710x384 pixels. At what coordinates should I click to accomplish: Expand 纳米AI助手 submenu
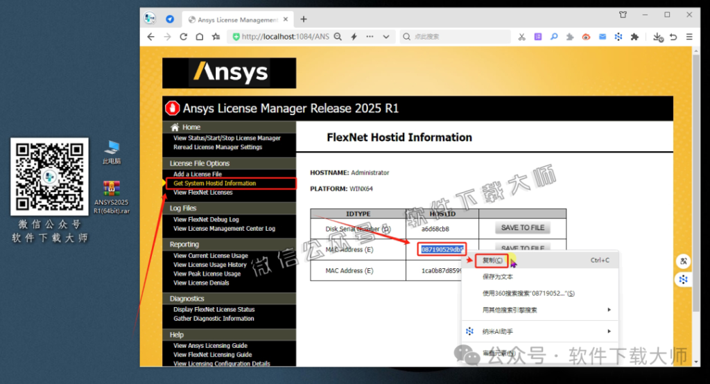pyautogui.click(x=540, y=331)
